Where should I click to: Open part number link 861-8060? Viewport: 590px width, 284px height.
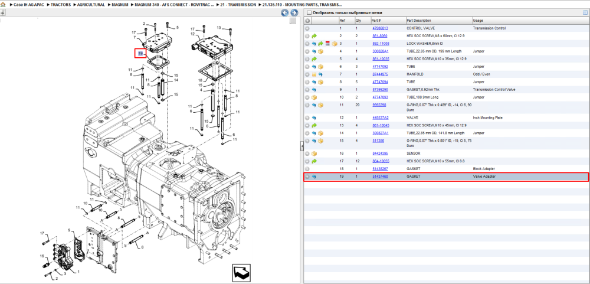coord(379,36)
